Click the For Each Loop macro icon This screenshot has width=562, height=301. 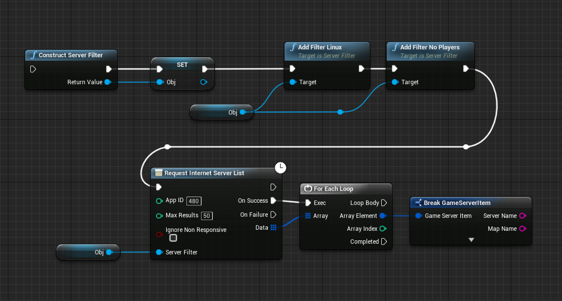308,189
